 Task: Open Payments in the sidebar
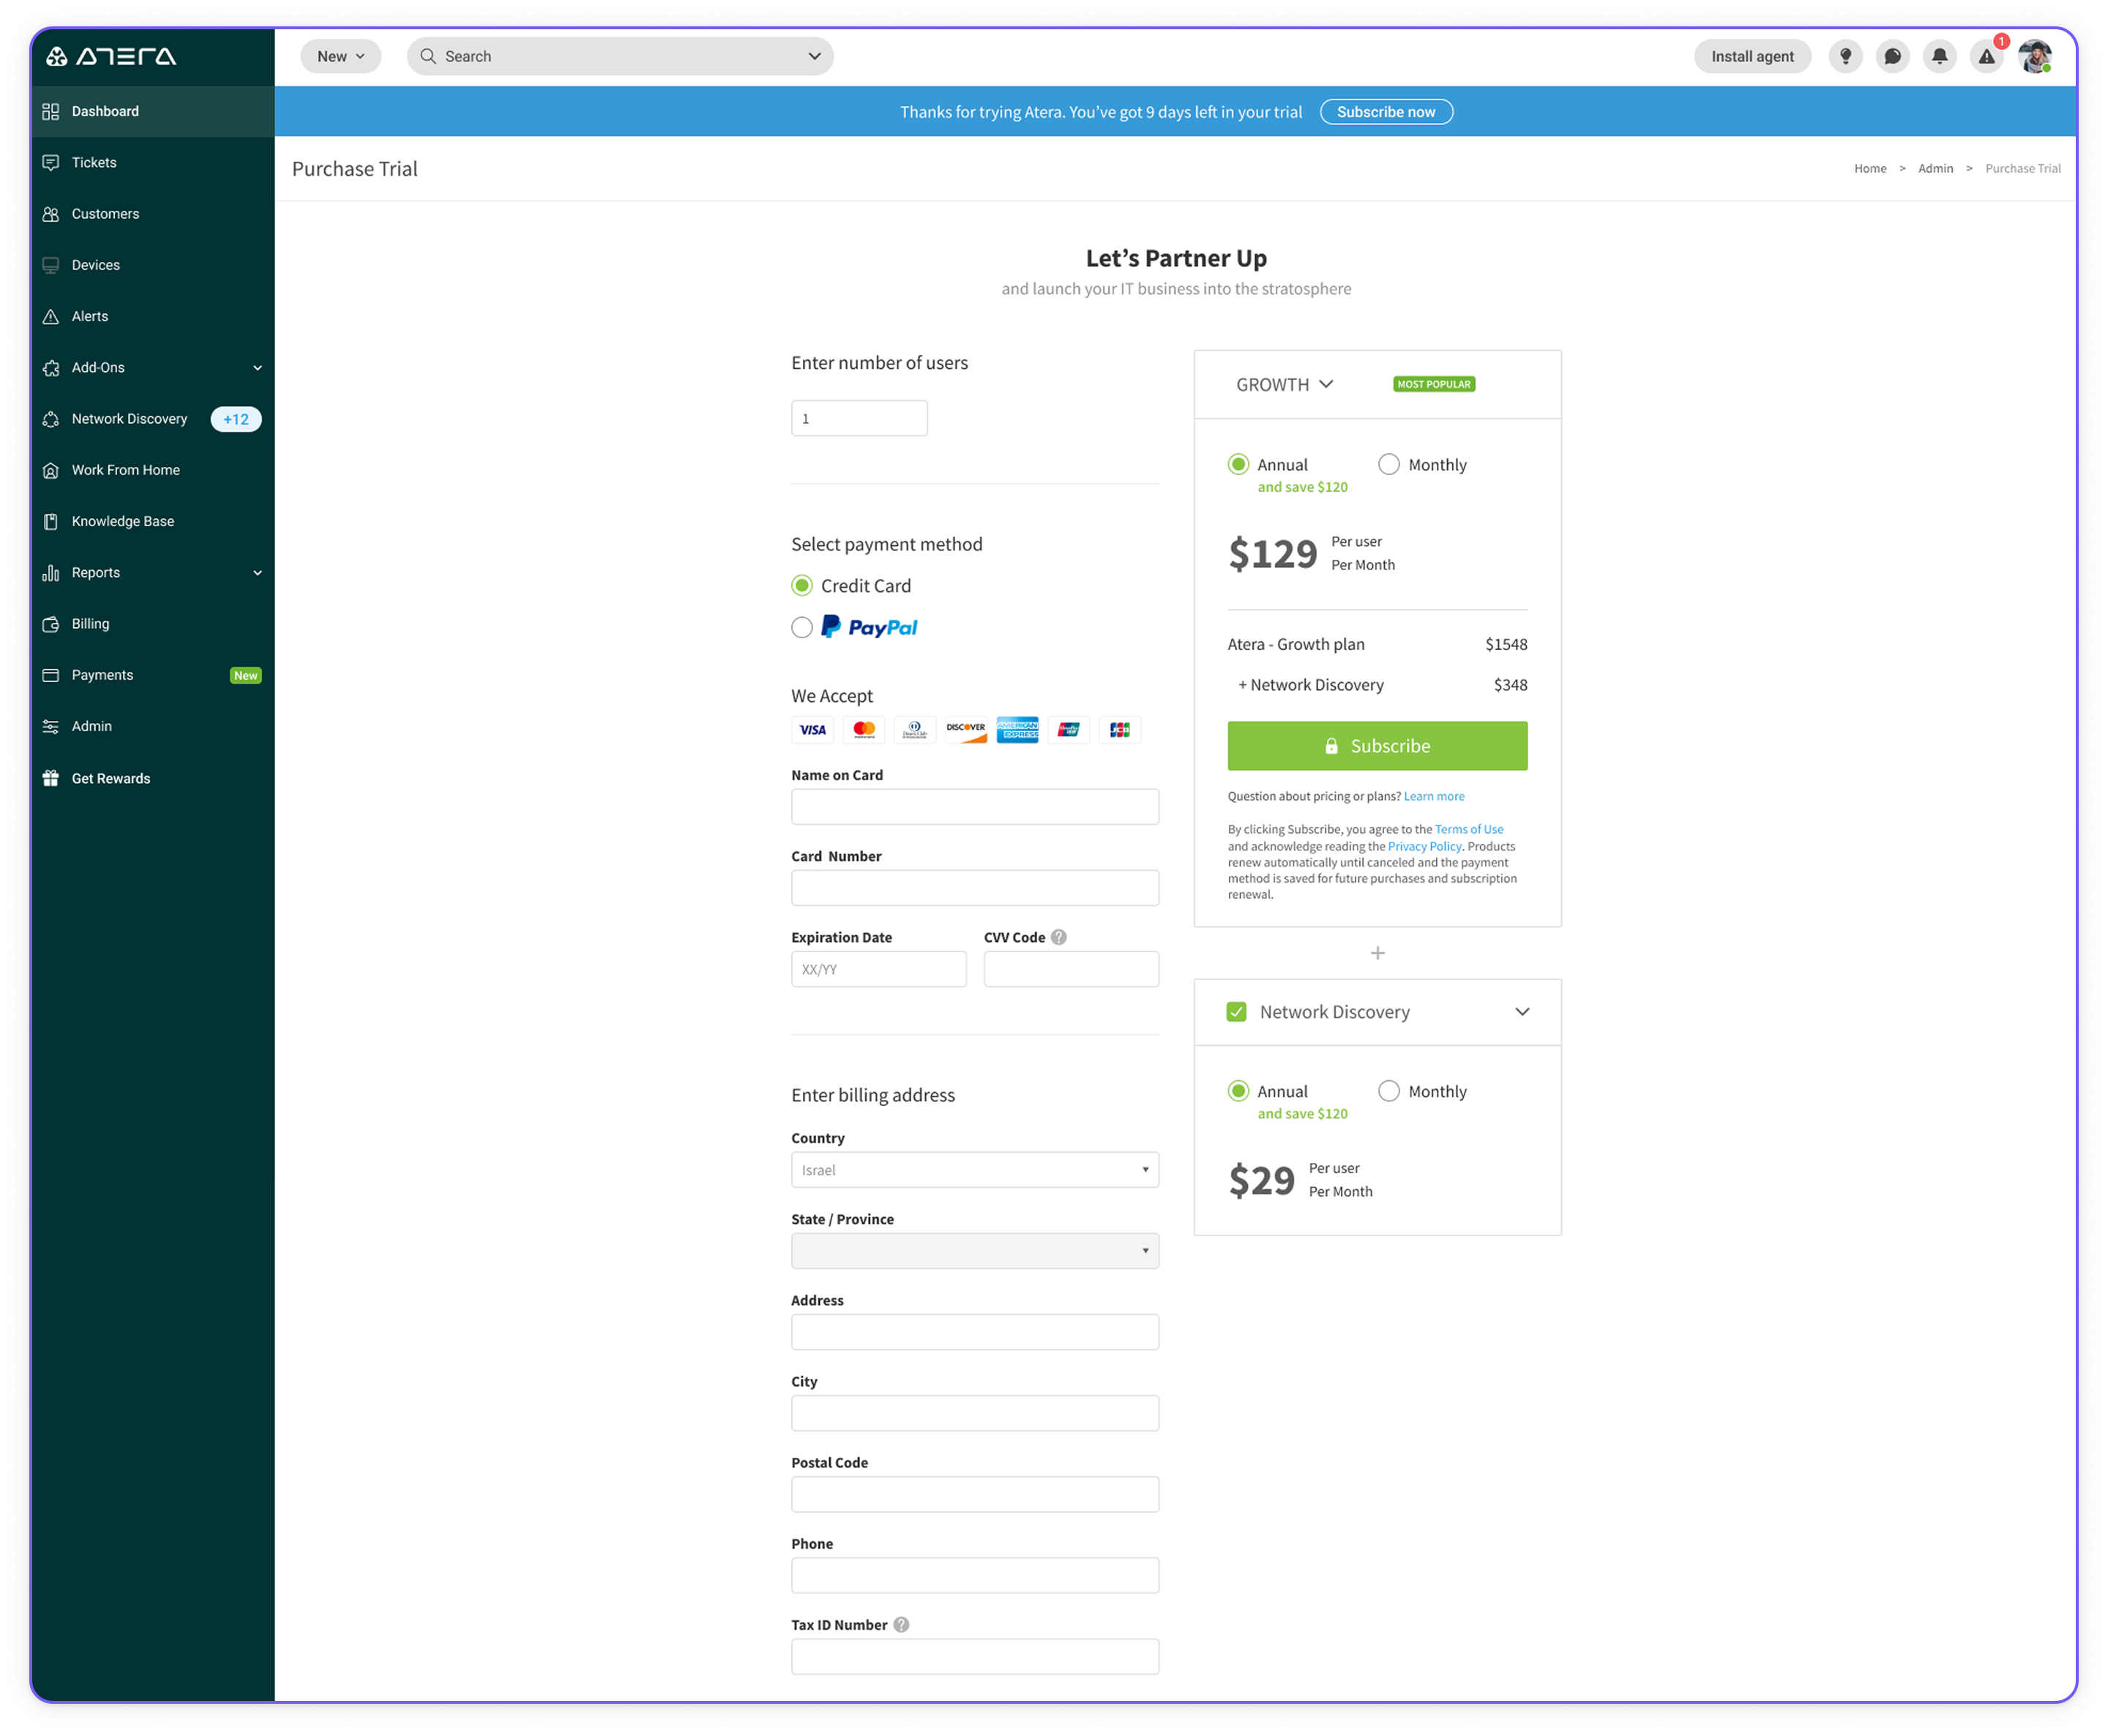[152, 675]
